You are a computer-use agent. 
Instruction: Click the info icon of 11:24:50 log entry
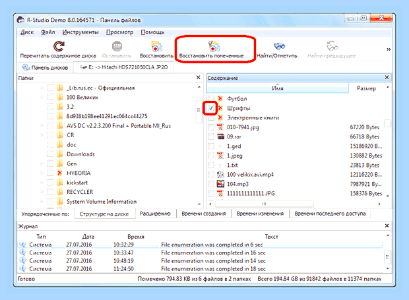click(23, 268)
